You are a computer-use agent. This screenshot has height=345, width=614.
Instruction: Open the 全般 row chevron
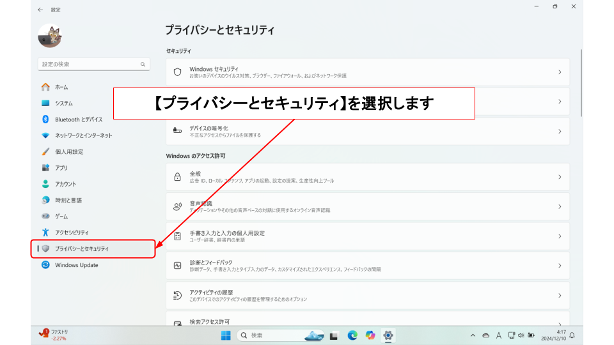[x=560, y=177]
